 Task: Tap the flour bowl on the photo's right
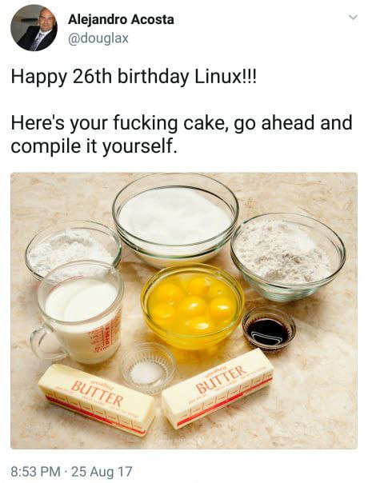coord(288,257)
